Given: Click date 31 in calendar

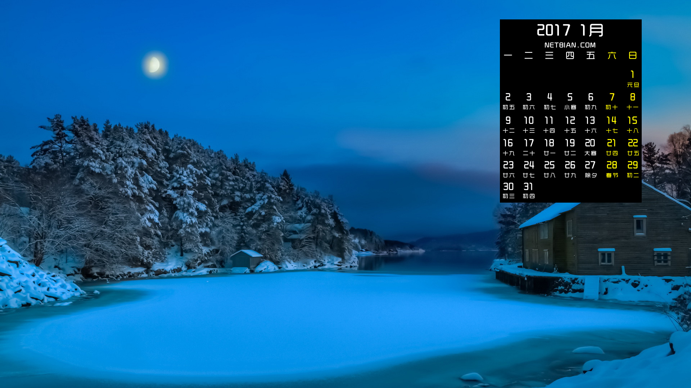Looking at the screenshot, I should tap(528, 190).
